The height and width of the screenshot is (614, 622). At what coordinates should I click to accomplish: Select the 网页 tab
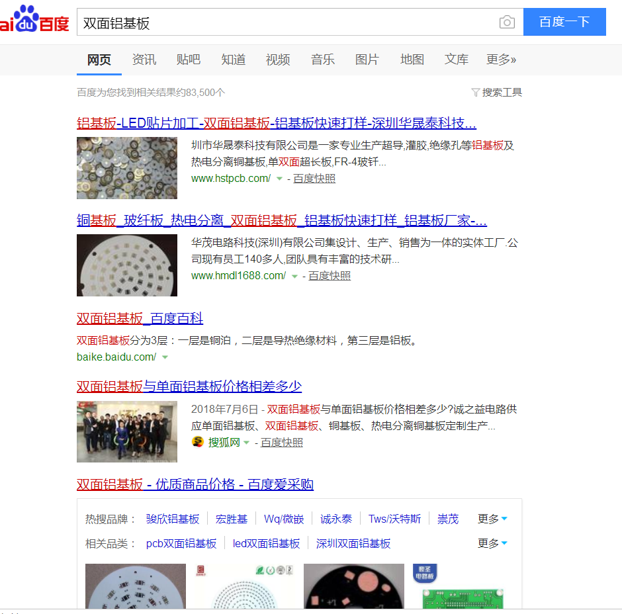pos(99,60)
